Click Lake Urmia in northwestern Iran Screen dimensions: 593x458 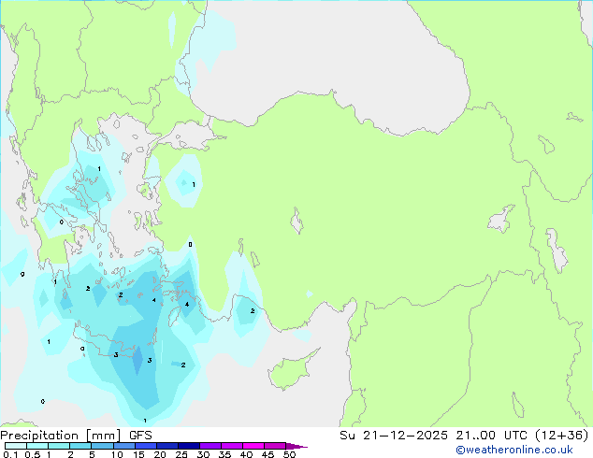pos(557,250)
